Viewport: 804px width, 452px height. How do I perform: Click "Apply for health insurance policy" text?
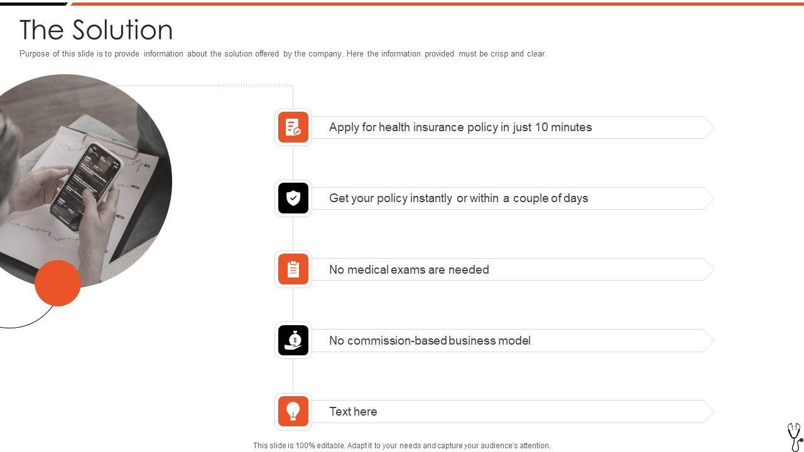[x=460, y=127]
